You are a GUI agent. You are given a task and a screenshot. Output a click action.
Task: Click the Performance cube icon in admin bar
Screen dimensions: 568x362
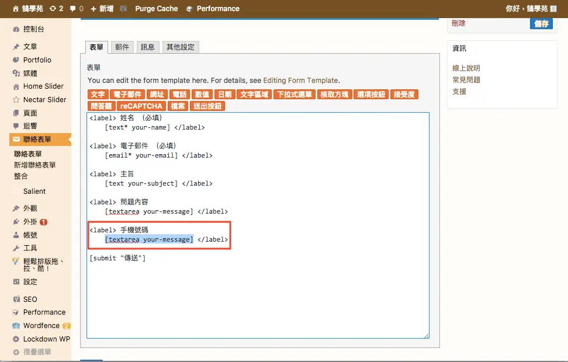[189, 9]
